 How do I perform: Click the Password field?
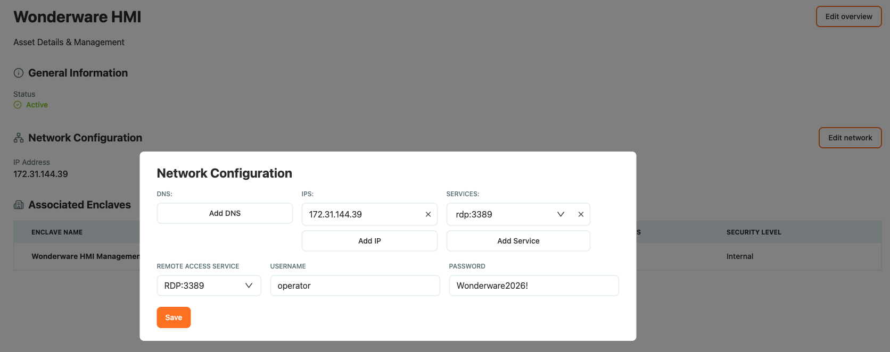tap(534, 286)
